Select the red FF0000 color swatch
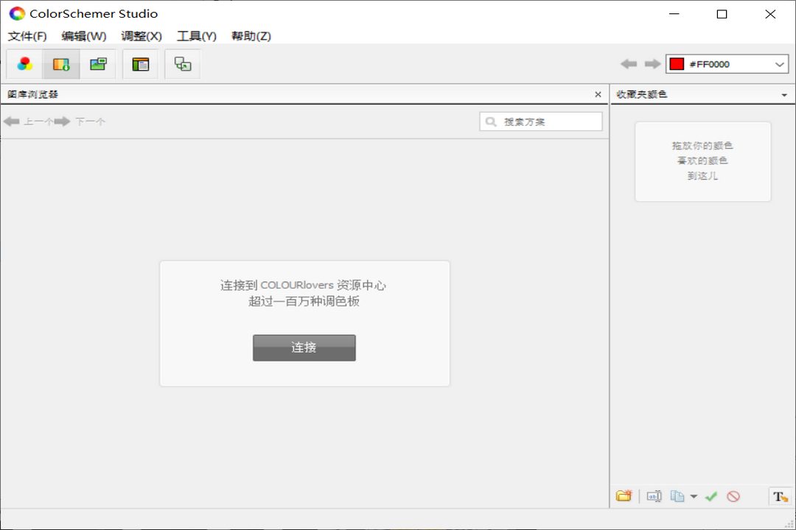796x530 pixels. point(676,64)
